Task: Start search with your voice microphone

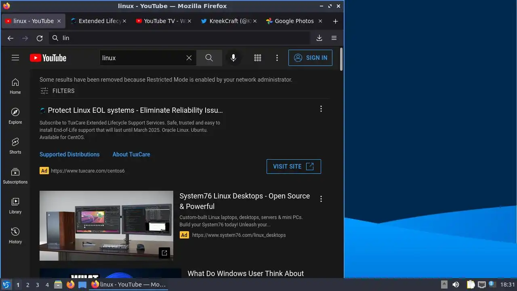Action: [233, 58]
